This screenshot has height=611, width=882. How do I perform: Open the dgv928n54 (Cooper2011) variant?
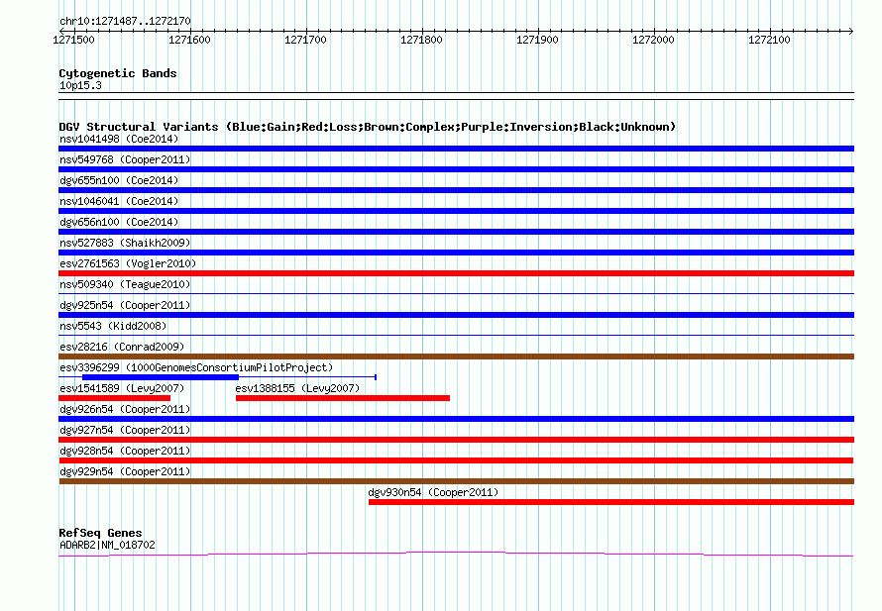click(125, 451)
